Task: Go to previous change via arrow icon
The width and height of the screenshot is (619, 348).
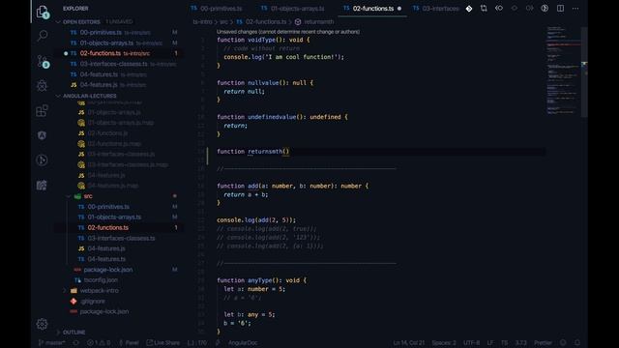Action: click(x=499, y=9)
